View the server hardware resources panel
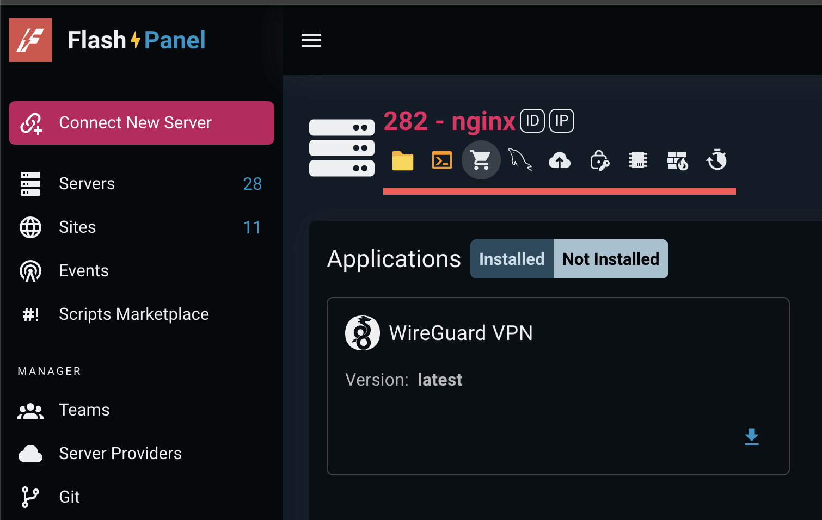822x520 pixels. [x=638, y=160]
